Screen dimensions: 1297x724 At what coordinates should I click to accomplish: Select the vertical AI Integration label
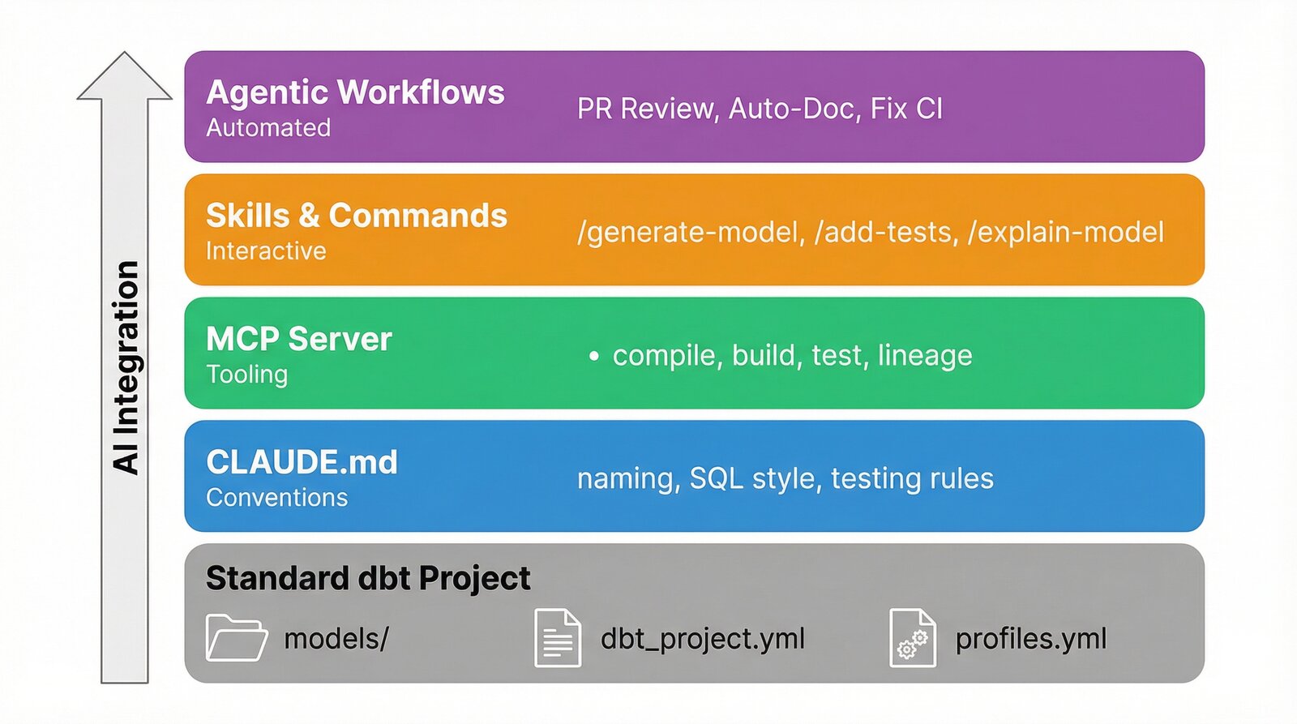(126, 366)
